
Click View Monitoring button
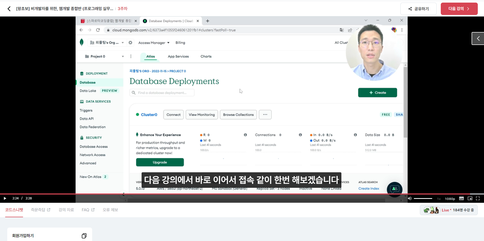click(202, 115)
